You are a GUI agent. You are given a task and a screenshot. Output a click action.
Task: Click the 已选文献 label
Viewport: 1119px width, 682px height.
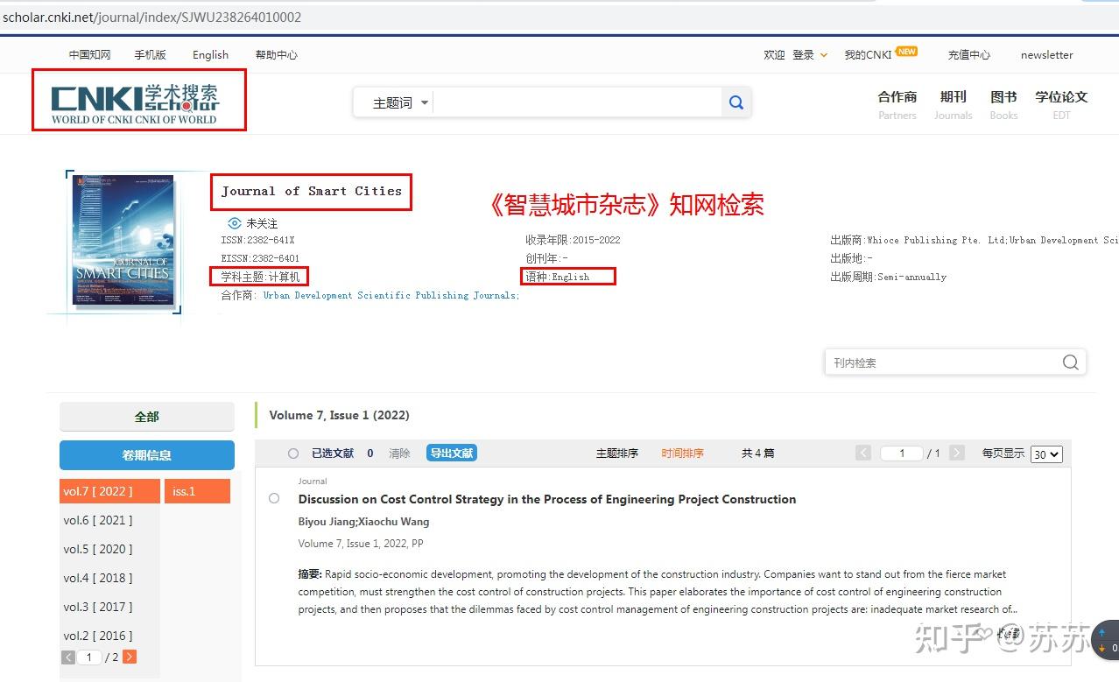(333, 453)
